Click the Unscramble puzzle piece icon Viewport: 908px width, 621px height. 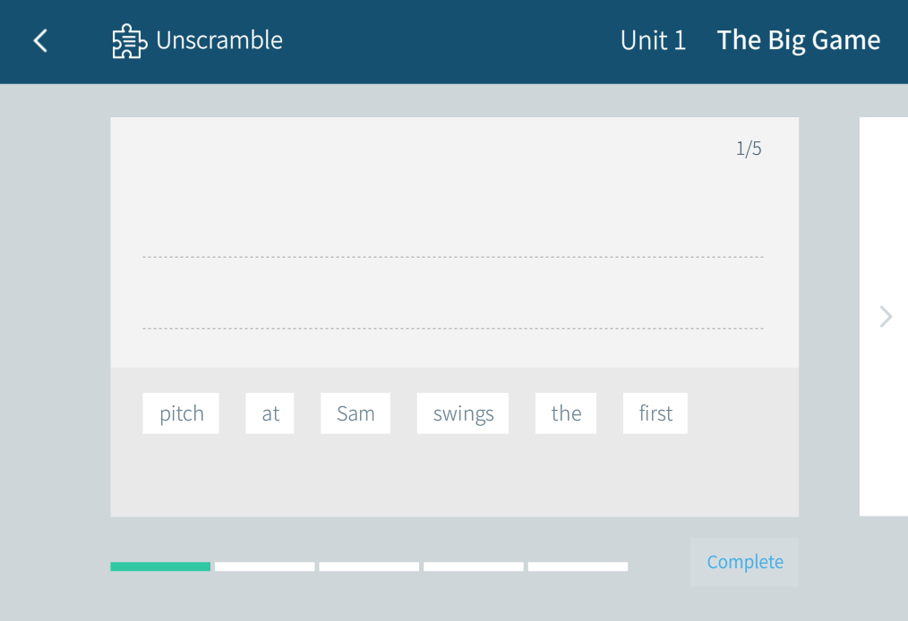pos(129,41)
